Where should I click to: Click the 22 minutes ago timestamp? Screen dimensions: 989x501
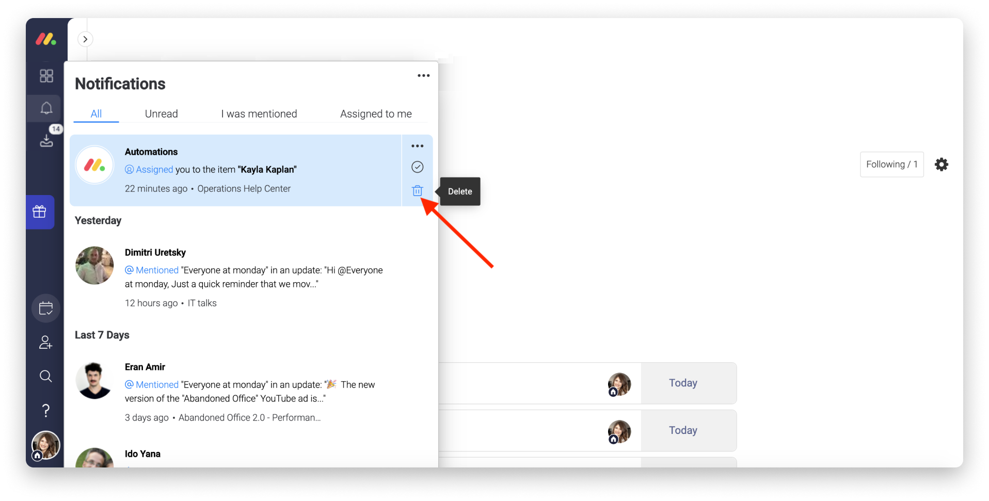click(x=156, y=189)
